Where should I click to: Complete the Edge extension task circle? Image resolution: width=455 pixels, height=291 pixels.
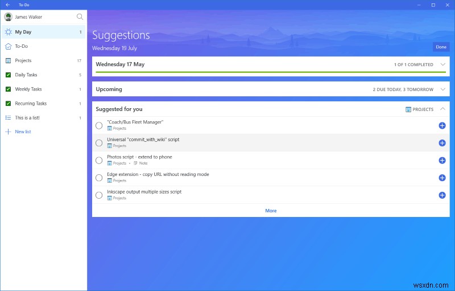(99, 178)
